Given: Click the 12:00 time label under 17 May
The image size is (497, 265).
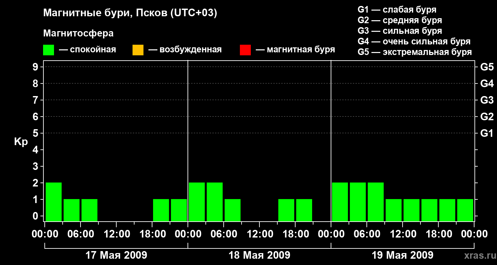Looking at the screenshot, I should pos(117,234).
